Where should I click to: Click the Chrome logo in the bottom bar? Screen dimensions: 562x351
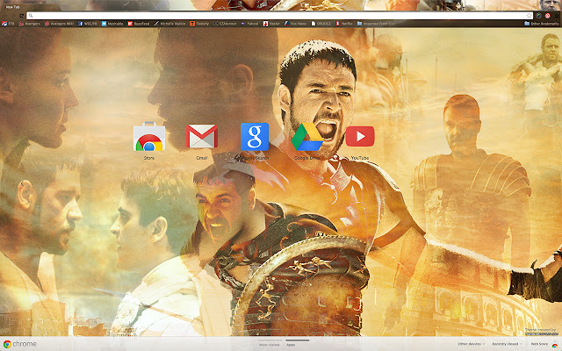(x=19, y=344)
